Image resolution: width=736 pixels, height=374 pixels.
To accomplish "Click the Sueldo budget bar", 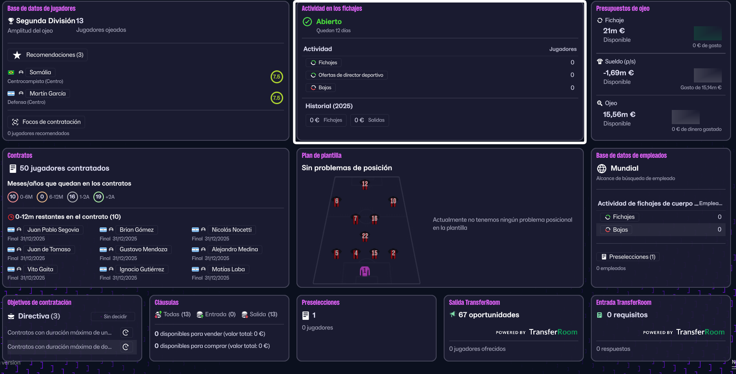I will click(x=708, y=75).
